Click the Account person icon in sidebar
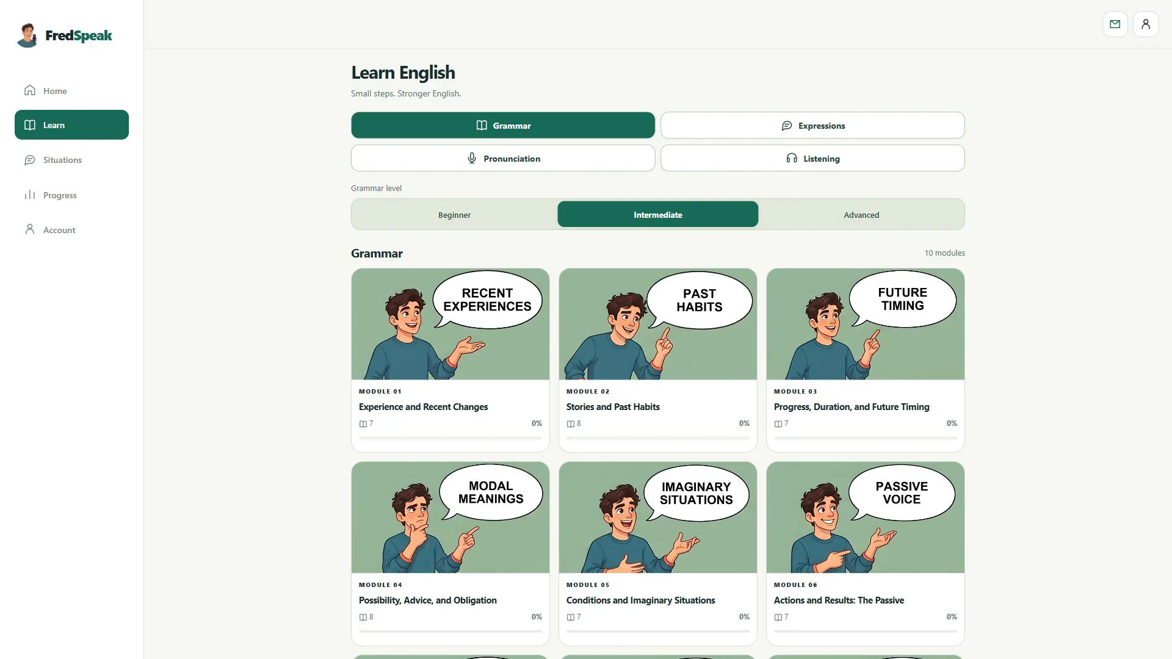Image resolution: width=1172 pixels, height=659 pixels. [30, 229]
